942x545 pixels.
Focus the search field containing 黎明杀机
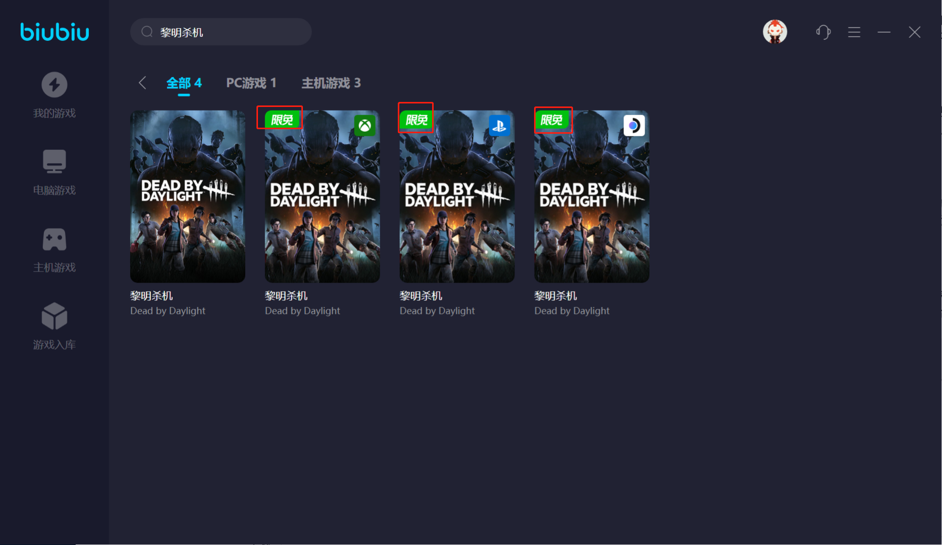click(x=227, y=32)
